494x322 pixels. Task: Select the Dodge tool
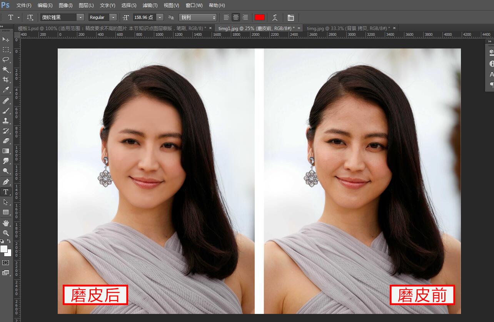[6, 171]
